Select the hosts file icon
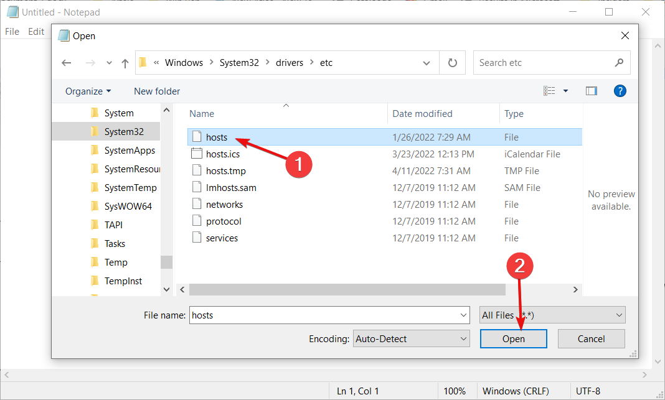Image resolution: width=665 pixels, height=400 pixels. (197, 136)
